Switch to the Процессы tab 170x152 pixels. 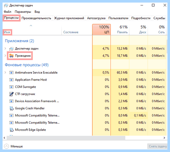pyautogui.click(x=11, y=18)
